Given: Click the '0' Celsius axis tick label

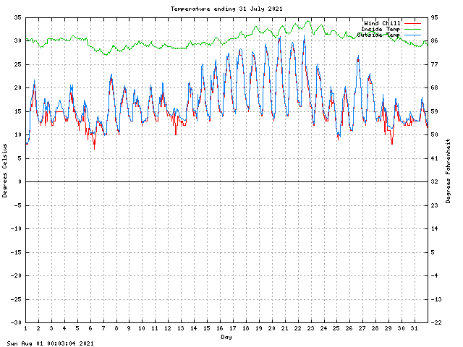Looking at the screenshot, I should tap(20, 181).
